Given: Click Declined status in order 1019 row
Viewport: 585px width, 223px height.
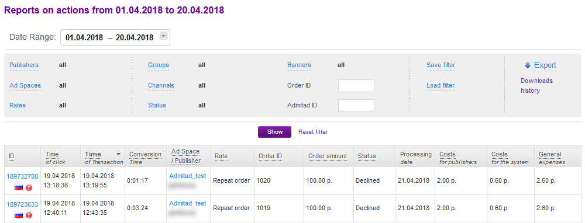Looking at the screenshot, I should [x=368, y=208].
